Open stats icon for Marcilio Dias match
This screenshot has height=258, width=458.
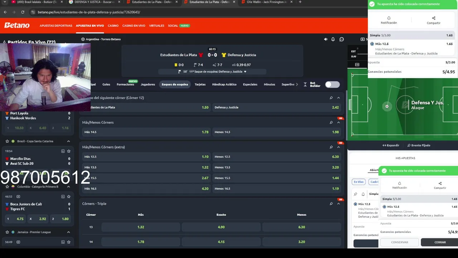click(x=63, y=151)
